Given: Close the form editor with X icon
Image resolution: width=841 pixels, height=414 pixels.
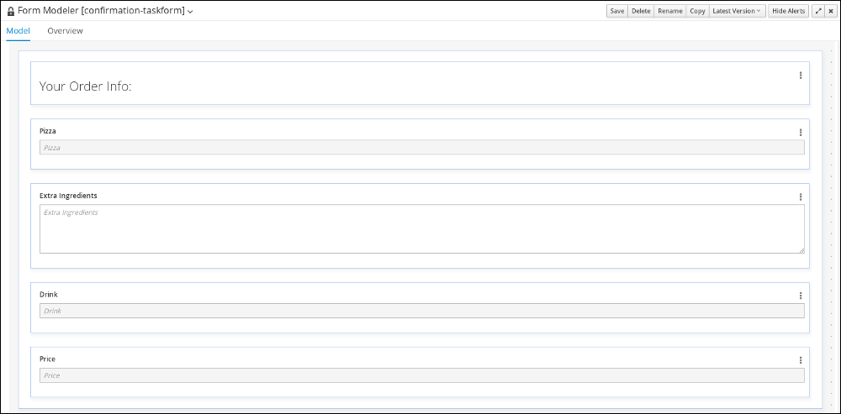Looking at the screenshot, I should tap(831, 11).
